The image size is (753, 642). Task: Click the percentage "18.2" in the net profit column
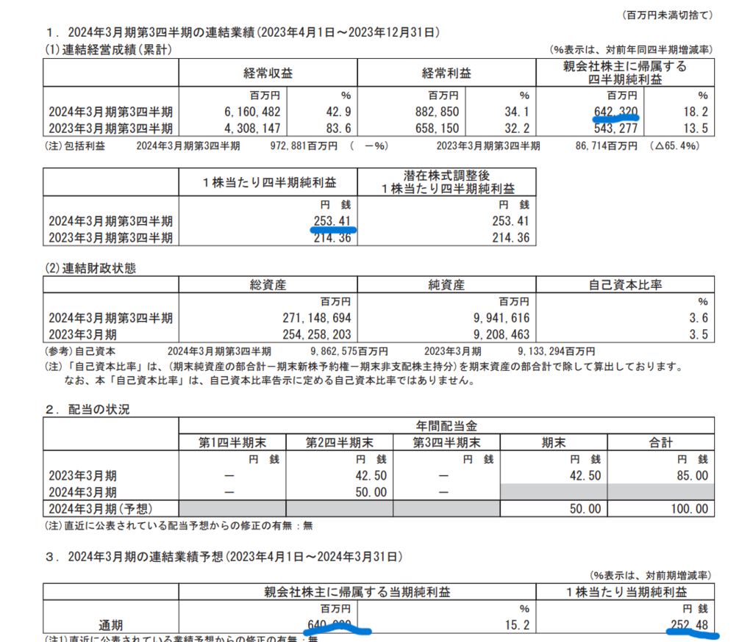point(696,112)
